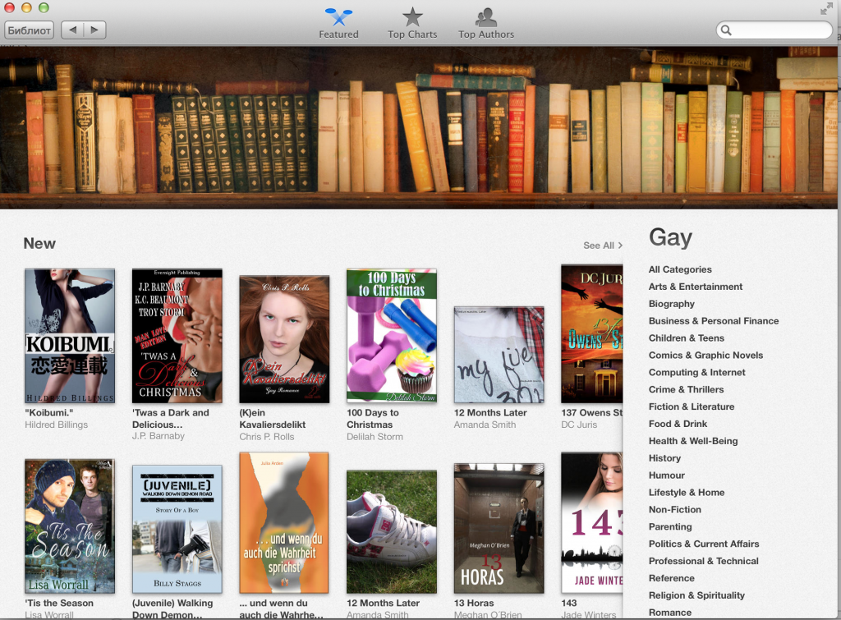
Task: Open 13 Horas book cover
Action: [499, 528]
